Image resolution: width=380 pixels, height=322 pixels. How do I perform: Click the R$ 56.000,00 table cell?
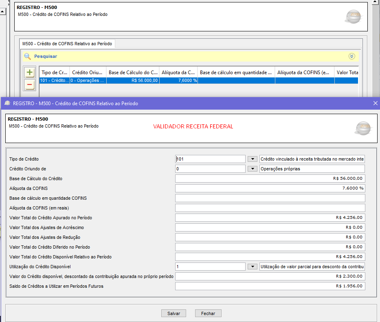tap(133, 81)
